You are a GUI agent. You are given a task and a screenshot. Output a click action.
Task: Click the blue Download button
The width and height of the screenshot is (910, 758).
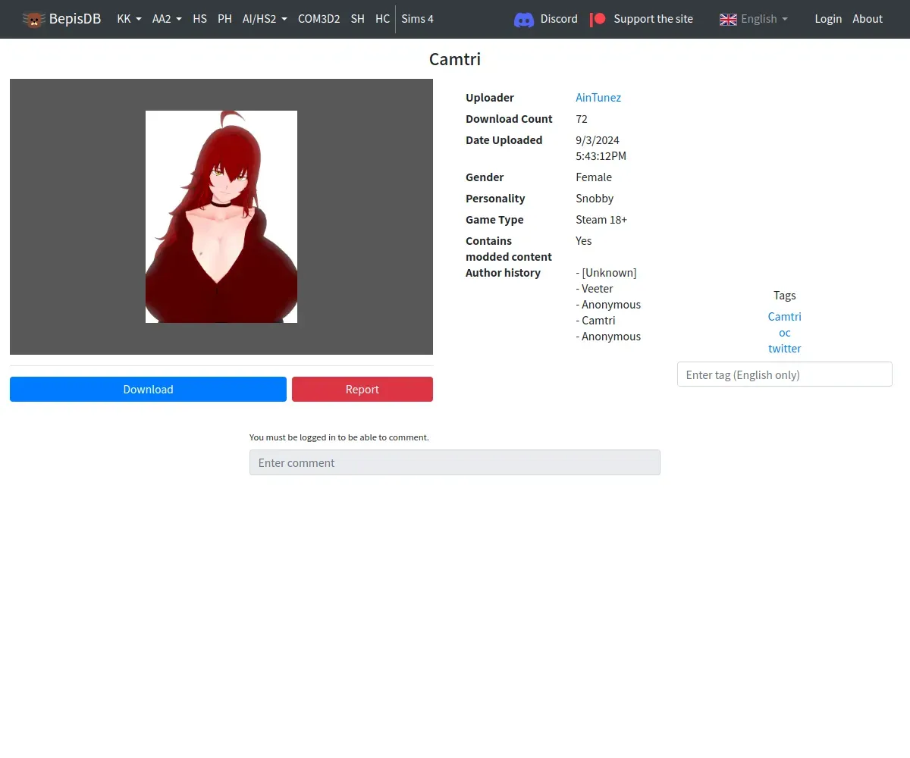click(x=148, y=390)
